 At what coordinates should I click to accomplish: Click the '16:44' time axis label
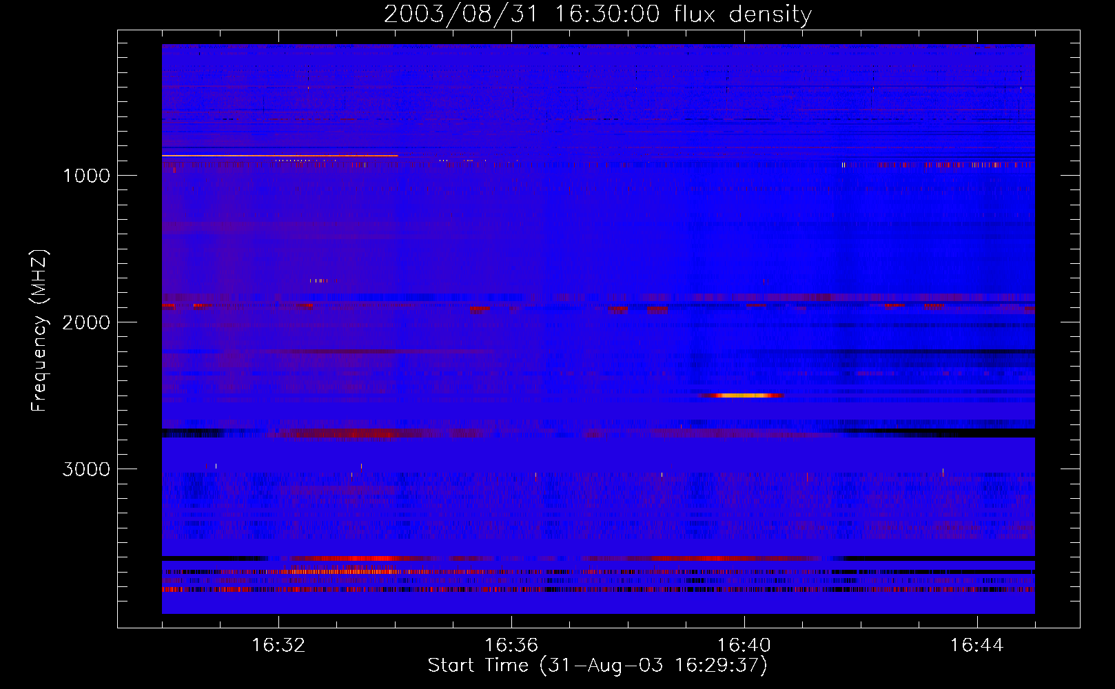click(x=977, y=646)
